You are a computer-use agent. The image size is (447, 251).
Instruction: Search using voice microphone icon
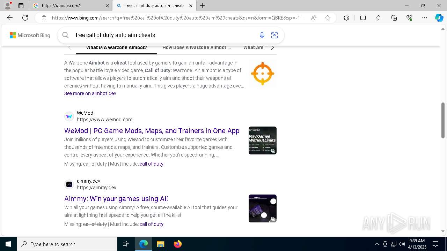(262, 35)
